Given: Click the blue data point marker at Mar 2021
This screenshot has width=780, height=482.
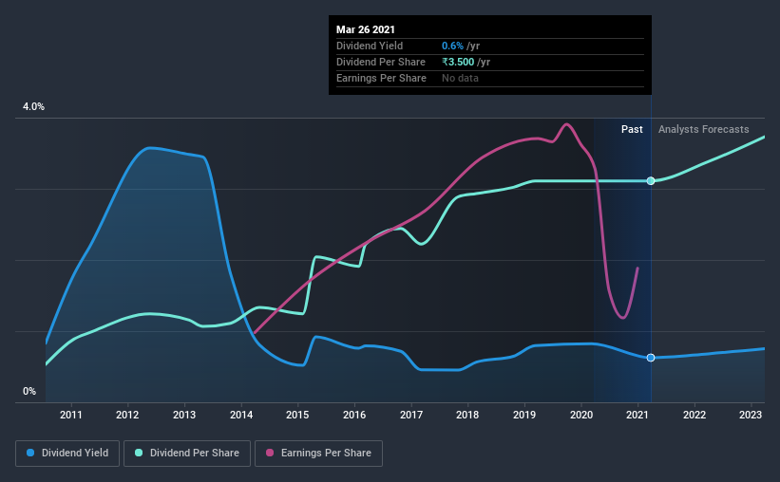Looking at the screenshot, I should pos(651,358).
